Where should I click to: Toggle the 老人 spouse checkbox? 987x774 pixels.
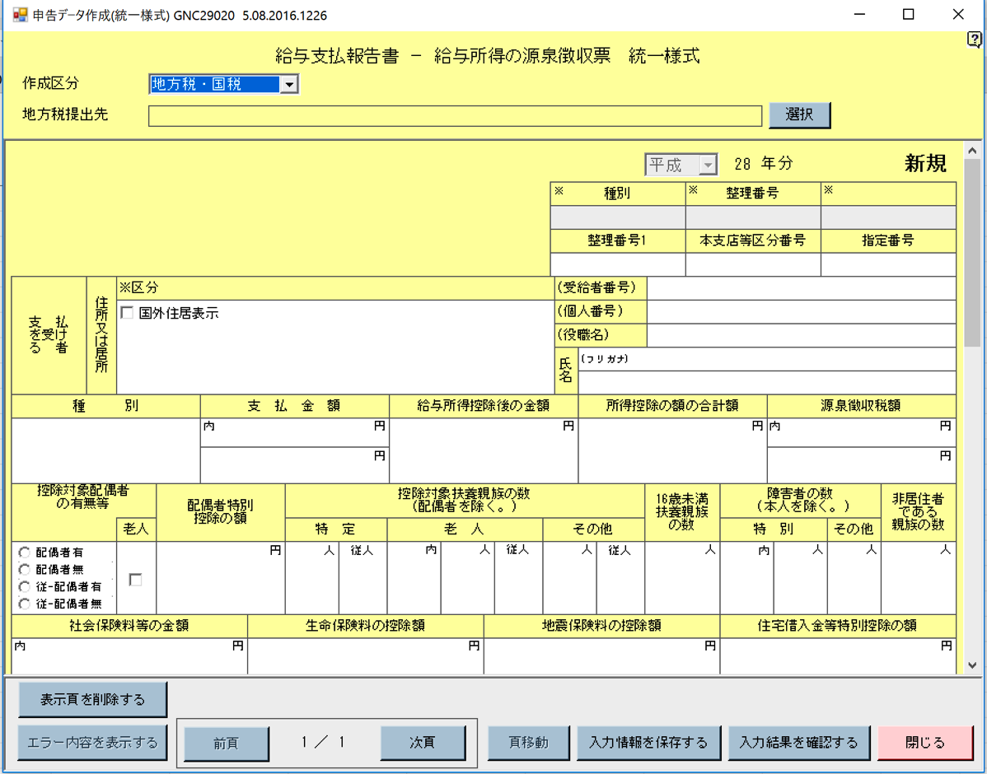pyautogui.click(x=135, y=580)
